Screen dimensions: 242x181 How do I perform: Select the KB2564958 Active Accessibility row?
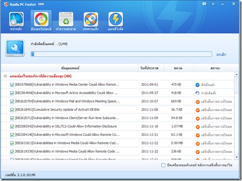point(118,93)
